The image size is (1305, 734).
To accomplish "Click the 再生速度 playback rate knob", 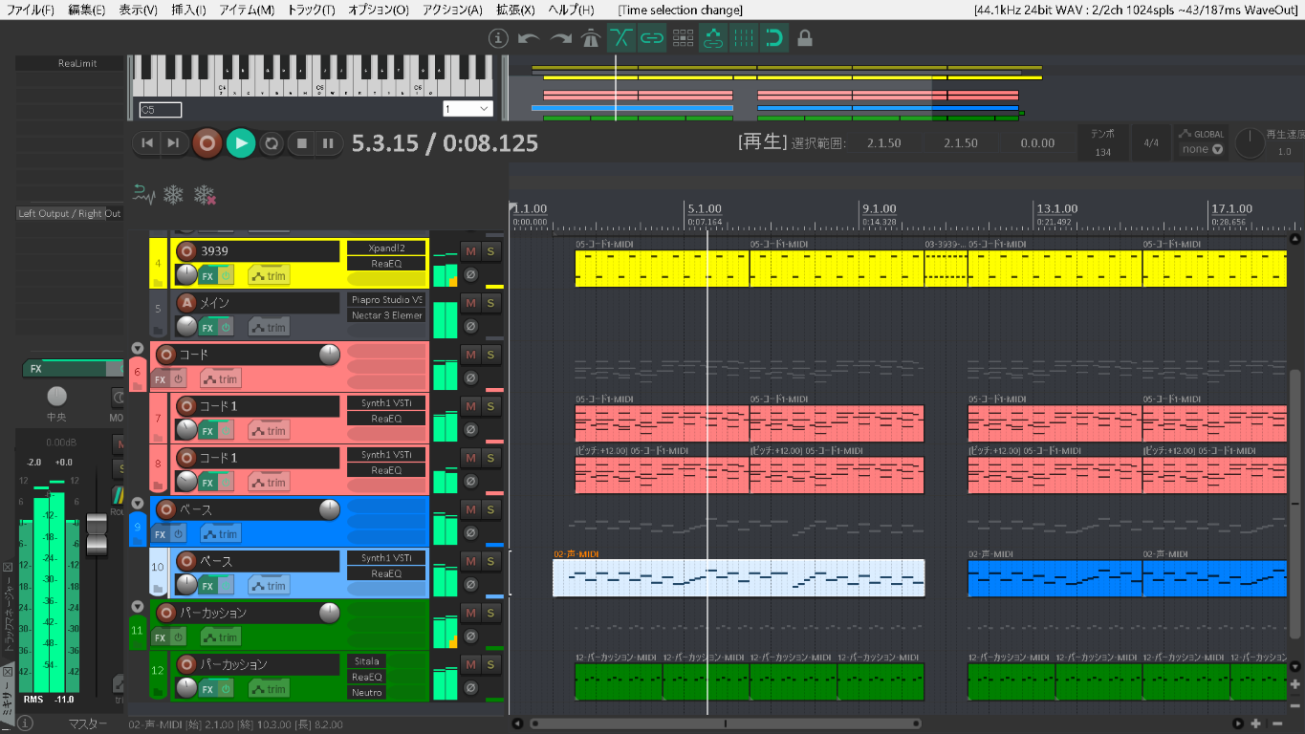I will 1251,143.
